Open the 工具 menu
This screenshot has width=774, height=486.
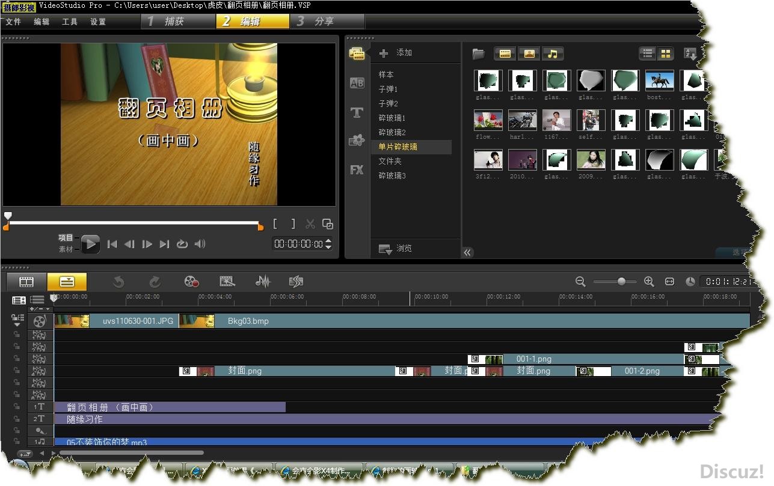click(x=70, y=22)
